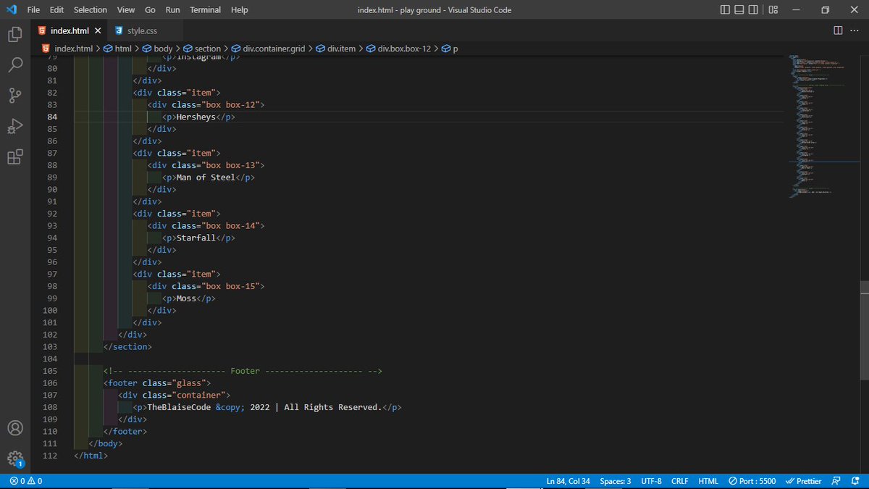Open the Manage gear icon
The image size is (869, 489).
14,459
